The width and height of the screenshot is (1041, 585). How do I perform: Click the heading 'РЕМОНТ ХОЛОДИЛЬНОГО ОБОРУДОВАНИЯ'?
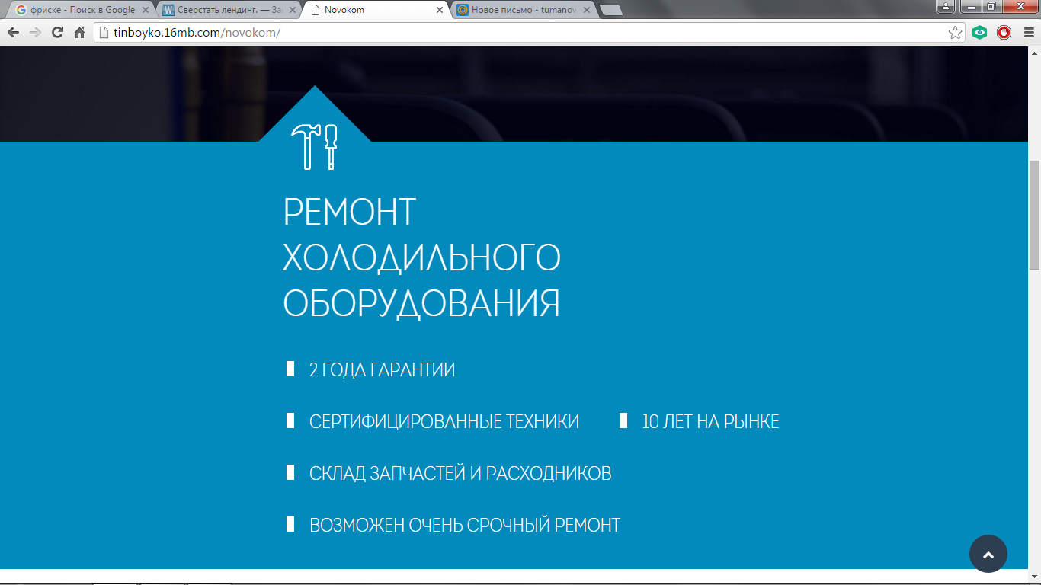[421, 257]
